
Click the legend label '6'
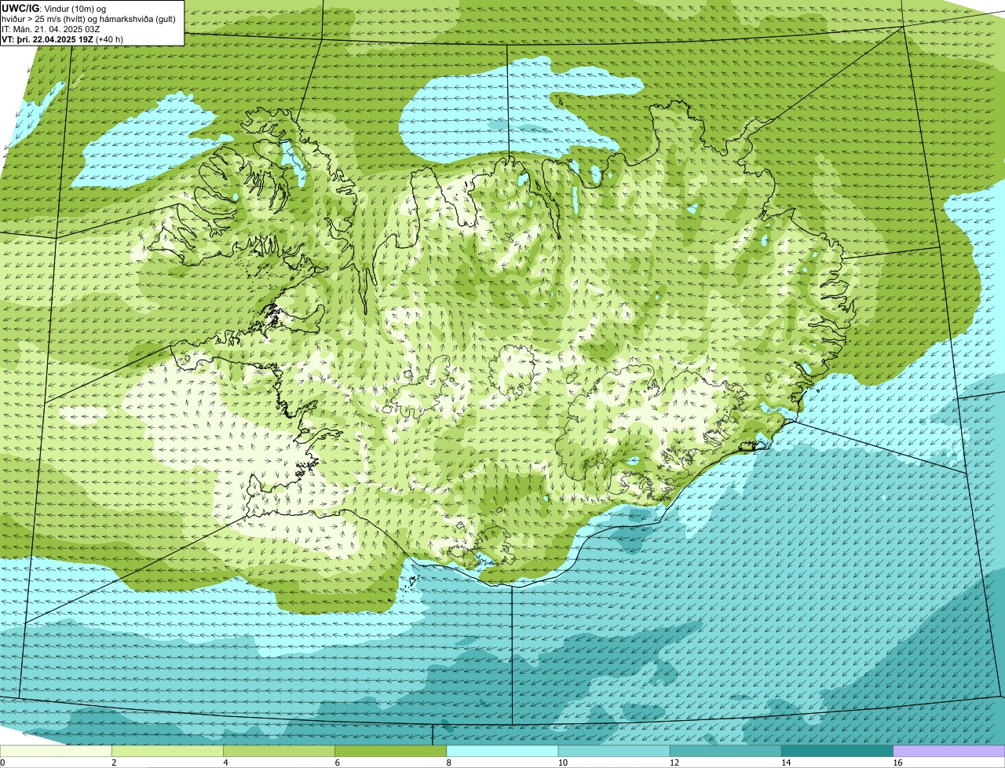click(x=338, y=763)
